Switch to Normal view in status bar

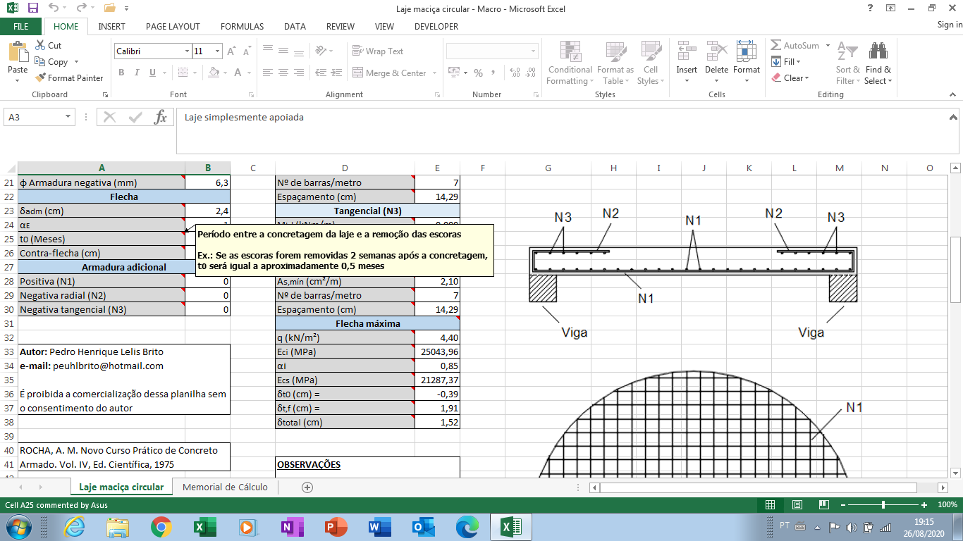(x=771, y=505)
